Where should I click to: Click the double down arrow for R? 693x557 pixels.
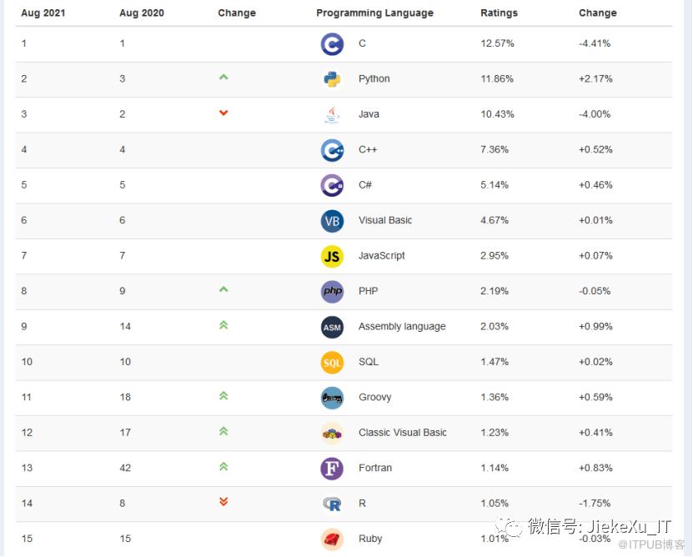click(223, 502)
